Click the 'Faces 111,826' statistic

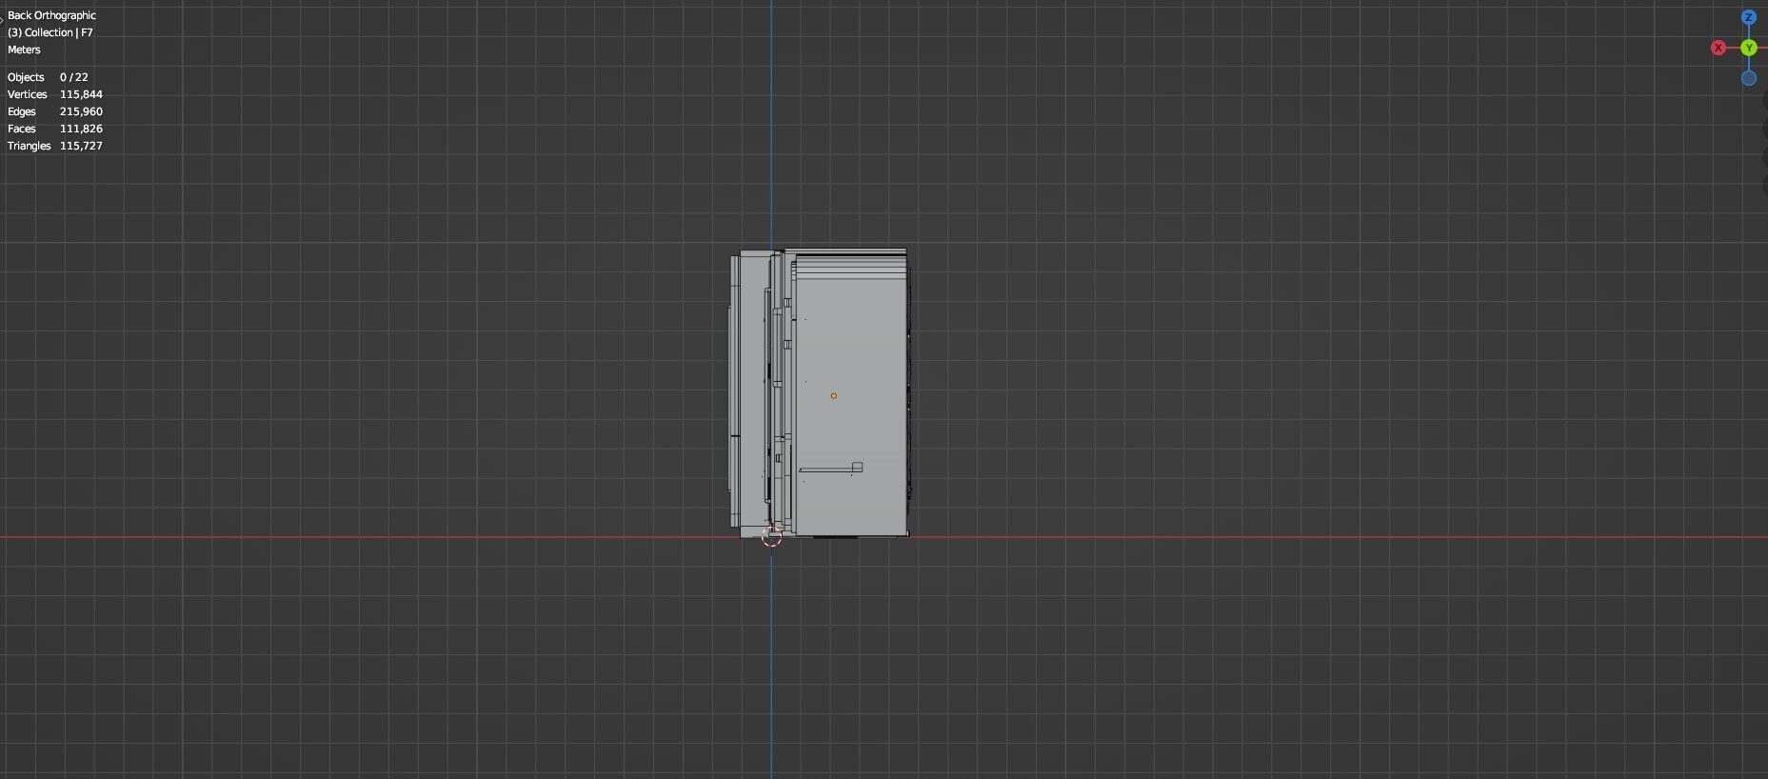[x=54, y=129]
